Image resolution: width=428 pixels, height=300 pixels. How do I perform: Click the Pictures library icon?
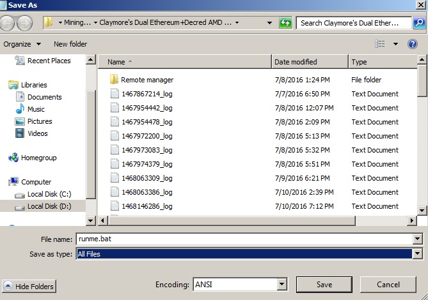coord(20,121)
